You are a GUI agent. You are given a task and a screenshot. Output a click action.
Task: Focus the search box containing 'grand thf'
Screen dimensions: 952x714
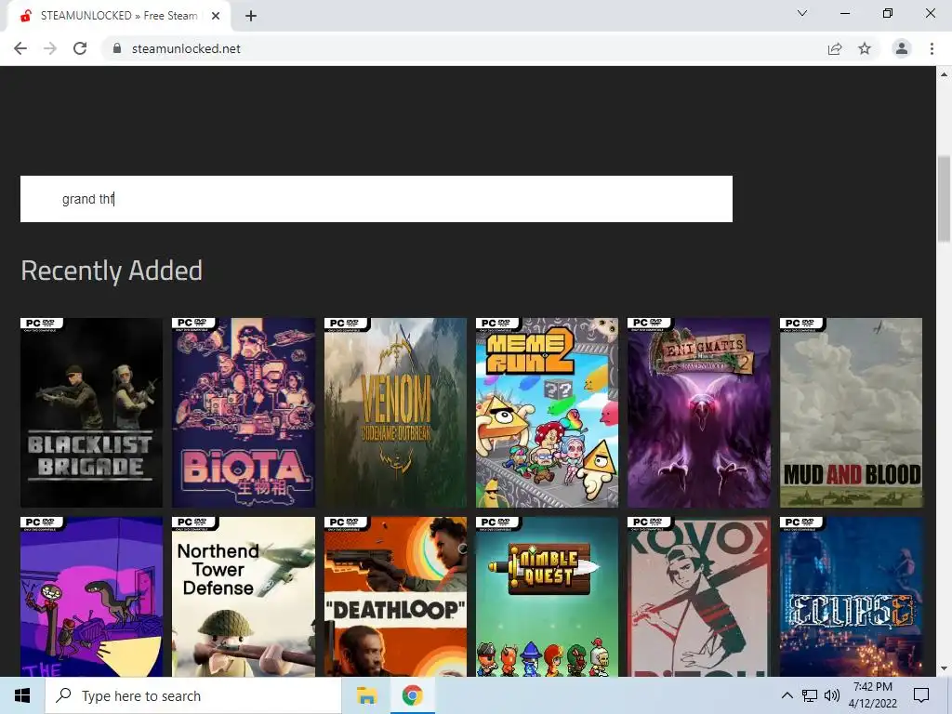click(x=377, y=199)
